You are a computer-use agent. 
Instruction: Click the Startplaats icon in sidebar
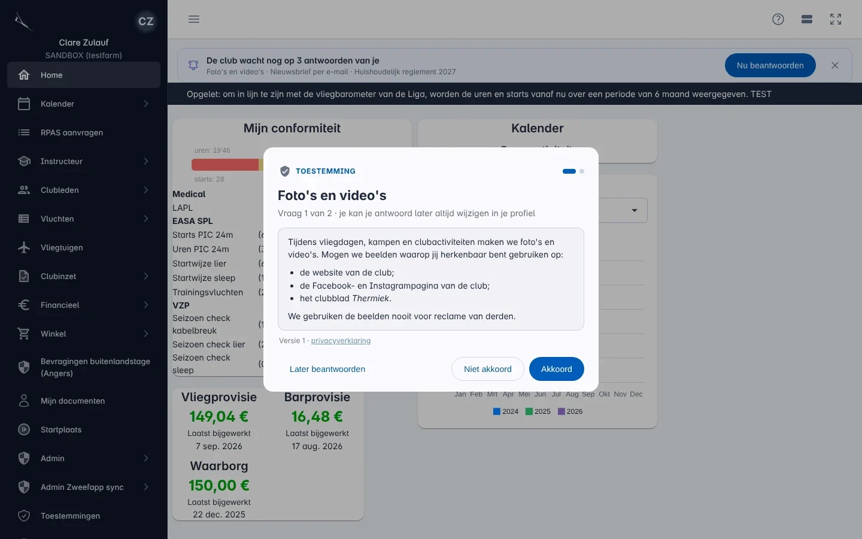[x=24, y=429]
